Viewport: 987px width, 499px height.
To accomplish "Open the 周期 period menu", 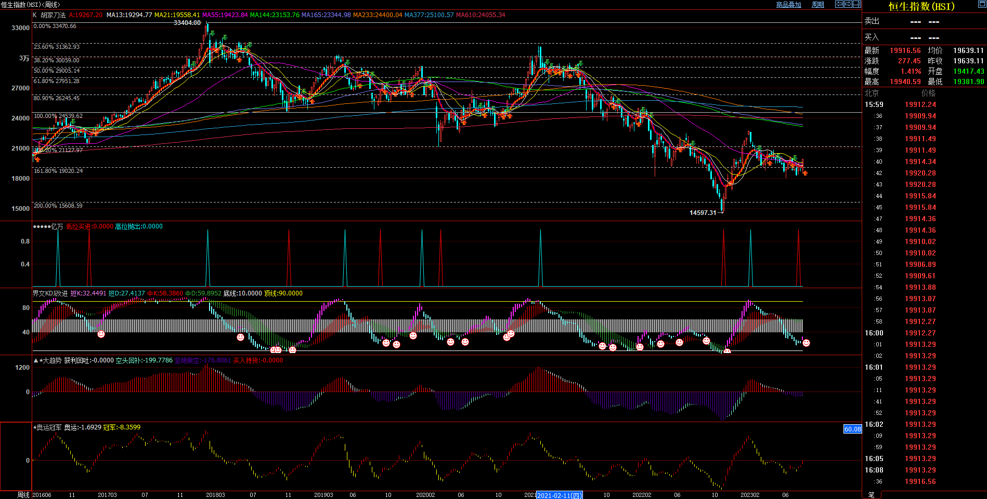I will (x=818, y=5).
